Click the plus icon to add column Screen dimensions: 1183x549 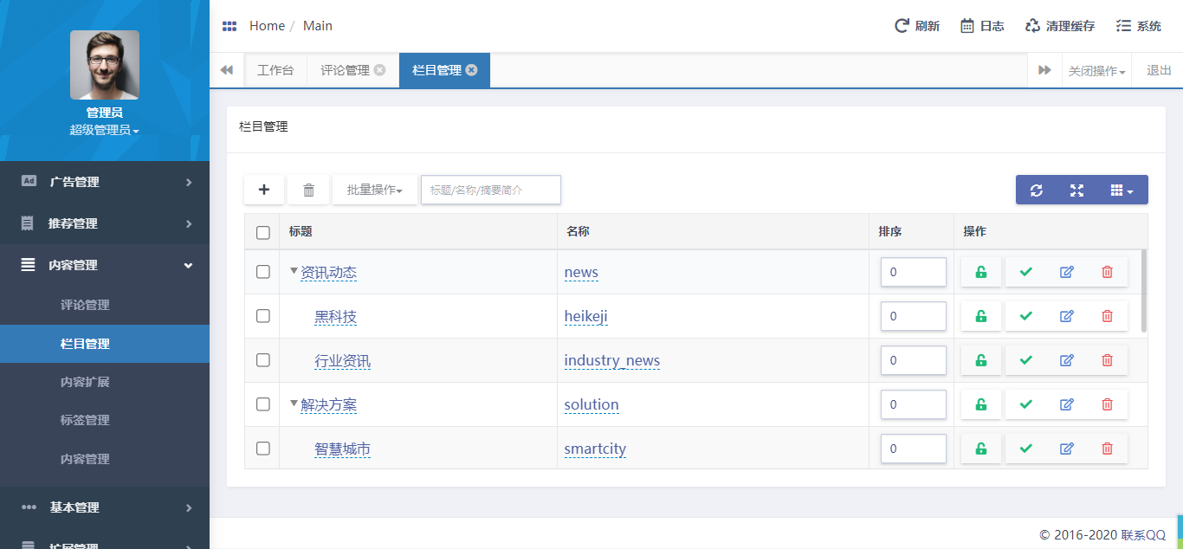pyautogui.click(x=264, y=190)
